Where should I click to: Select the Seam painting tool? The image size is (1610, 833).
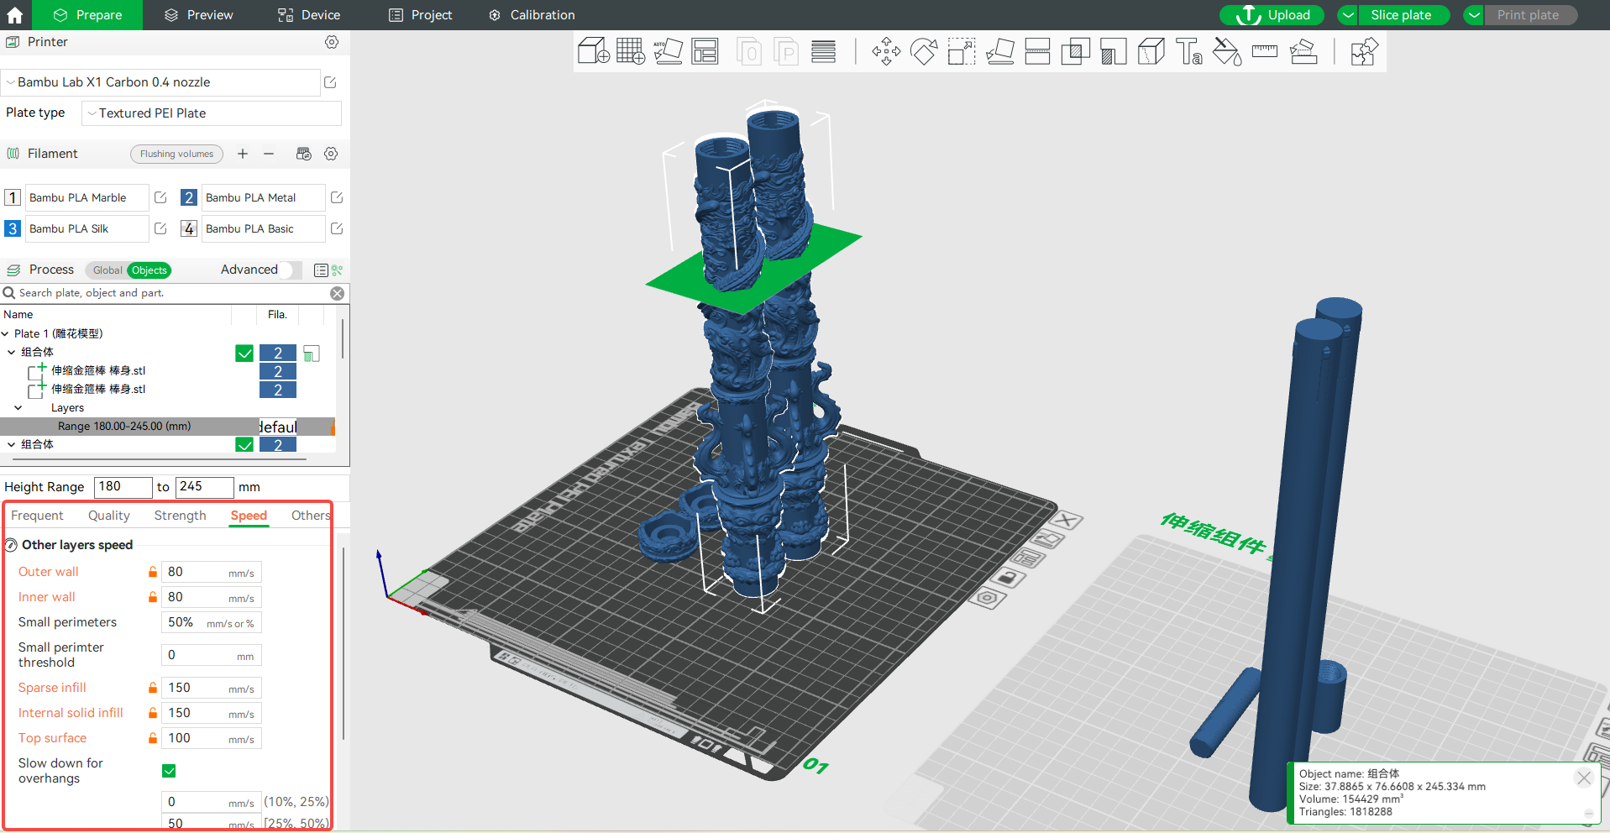1151,51
